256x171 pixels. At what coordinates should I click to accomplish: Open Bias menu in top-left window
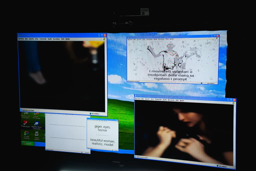click(26, 39)
